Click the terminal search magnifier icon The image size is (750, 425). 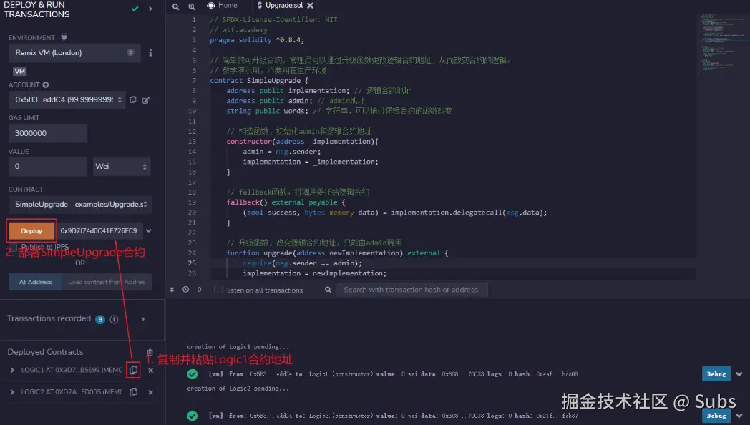pyautogui.click(x=328, y=290)
